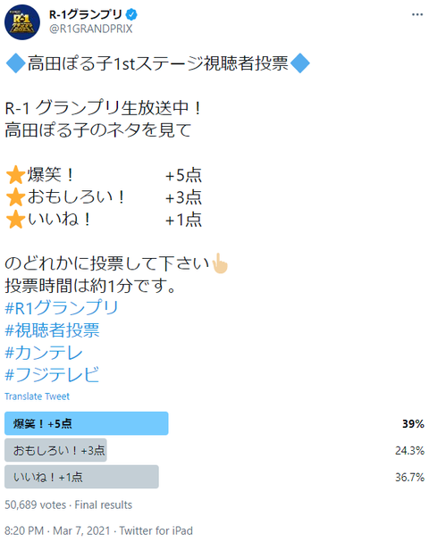429x542 pixels.
Task: Click Translate Tweet
Action: pyautogui.click(x=37, y=396)
